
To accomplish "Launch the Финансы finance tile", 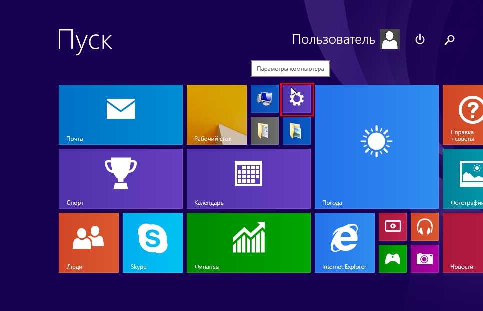I will pyautogui.click(x=248, y=242).
